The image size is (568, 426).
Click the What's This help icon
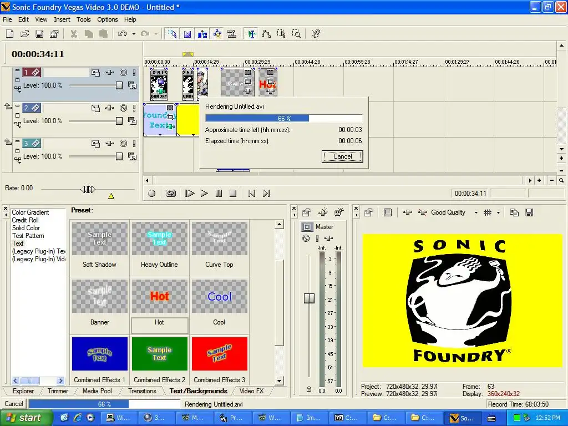[316, 34]
